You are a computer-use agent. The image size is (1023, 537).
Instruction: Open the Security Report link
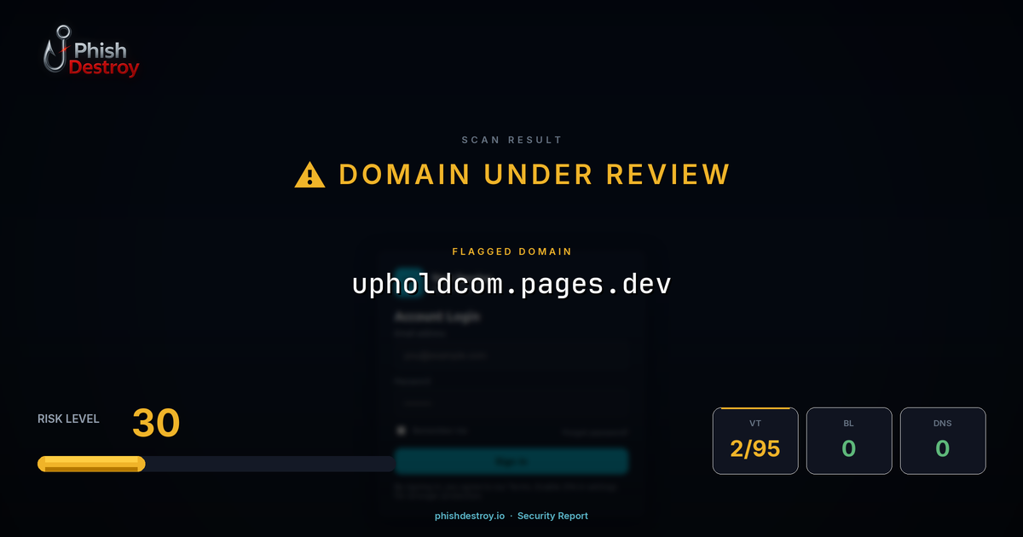pyautogui.click(x=553, y=516)
